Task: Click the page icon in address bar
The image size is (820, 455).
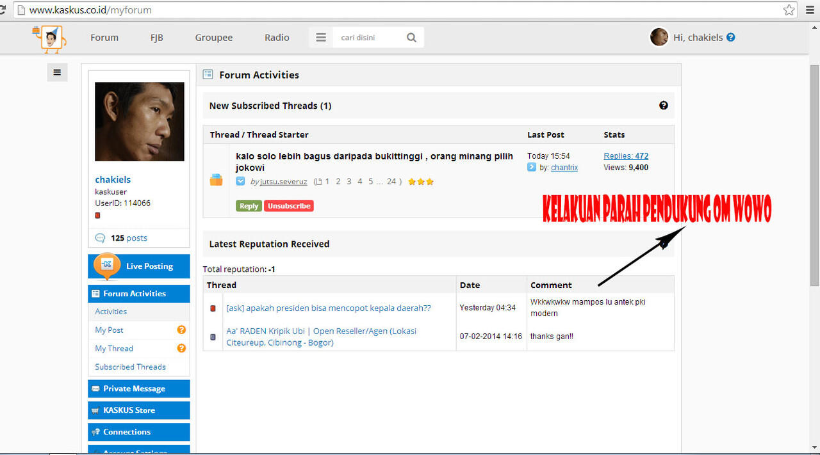Action: (x=20, y=10)
